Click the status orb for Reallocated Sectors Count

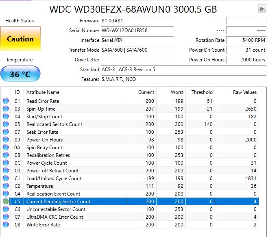pos(6,124)
